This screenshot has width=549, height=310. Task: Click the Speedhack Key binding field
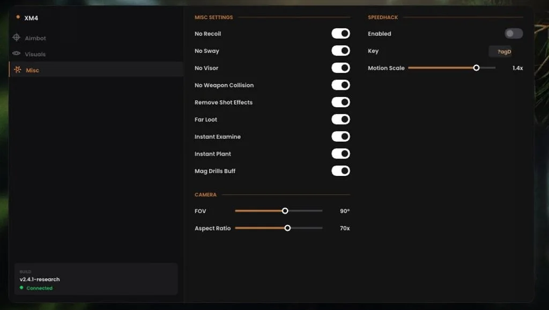pyautogui.click(x=500, y=51)
